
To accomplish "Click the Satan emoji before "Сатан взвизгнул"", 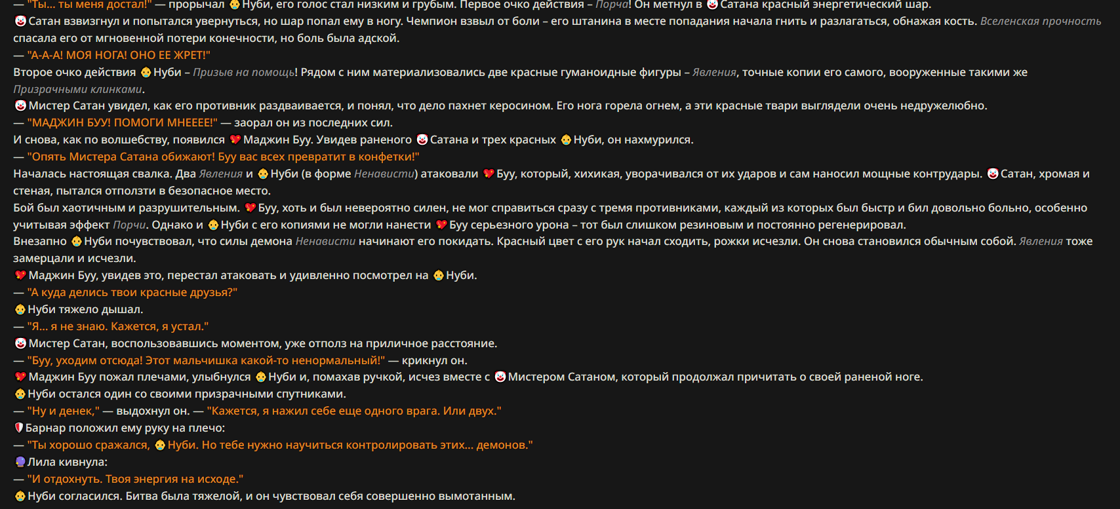I will click(x=20, y=21).
